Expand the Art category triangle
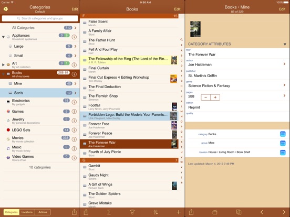Viewport: 290px width, 217px height. [x=3, y=64]
